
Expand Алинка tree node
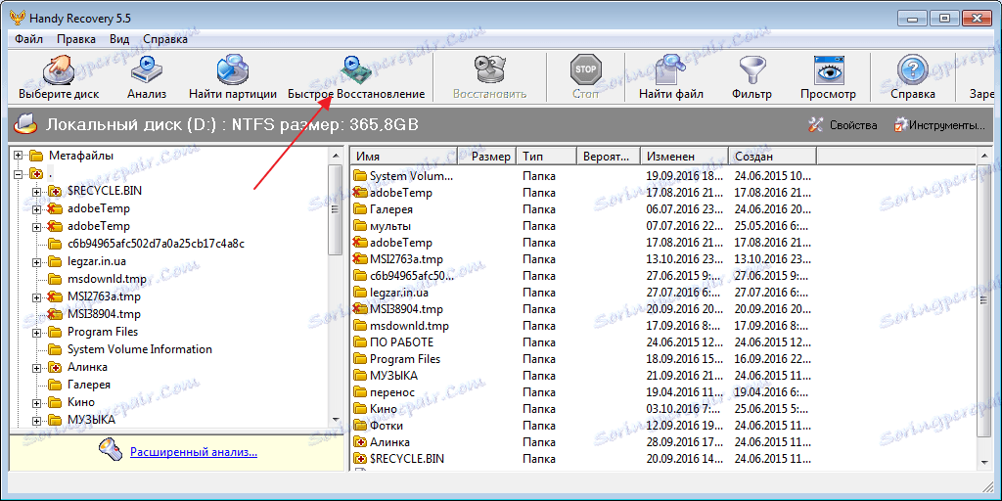click(x=36, y=368)
